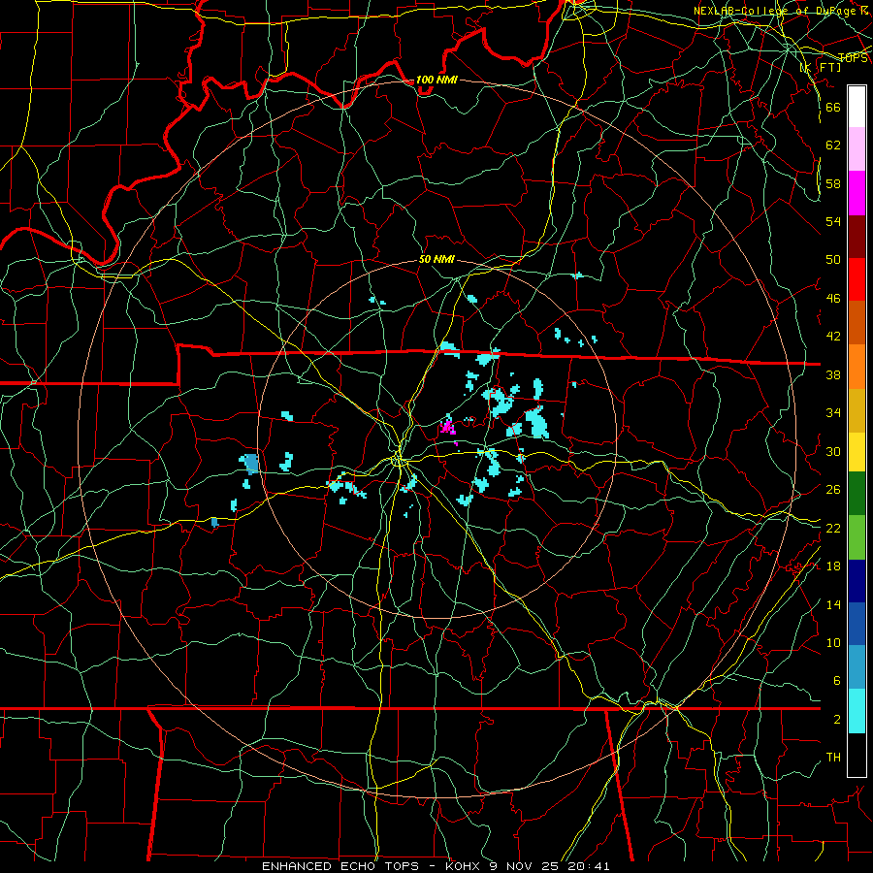
Task: Click the legend value '54'
Action: (833, 221)
